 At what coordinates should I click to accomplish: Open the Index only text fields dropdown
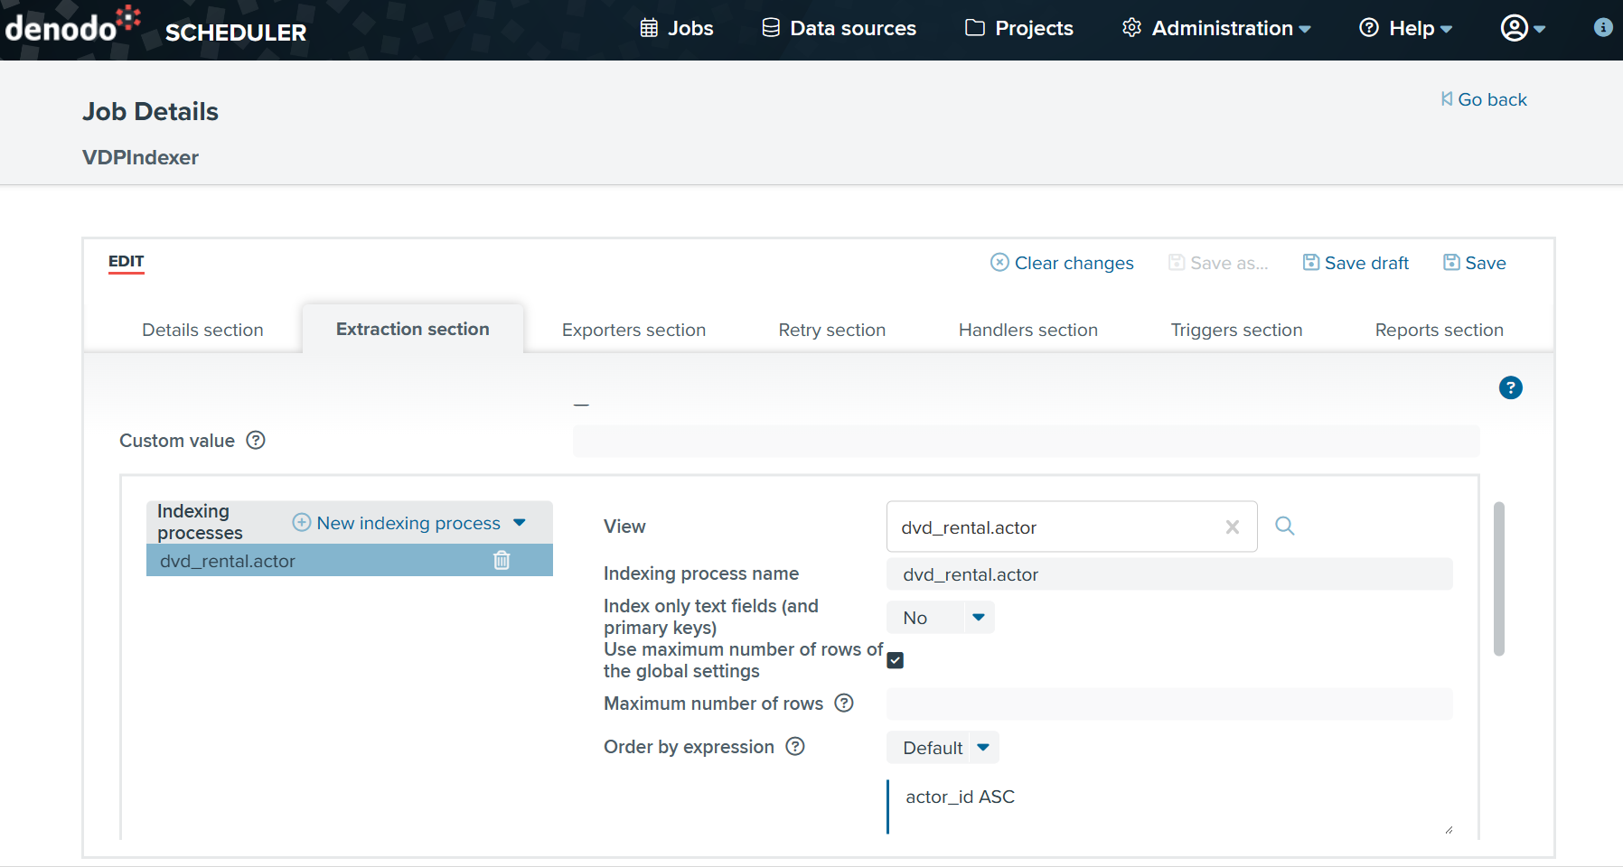(x=979, y=617)
